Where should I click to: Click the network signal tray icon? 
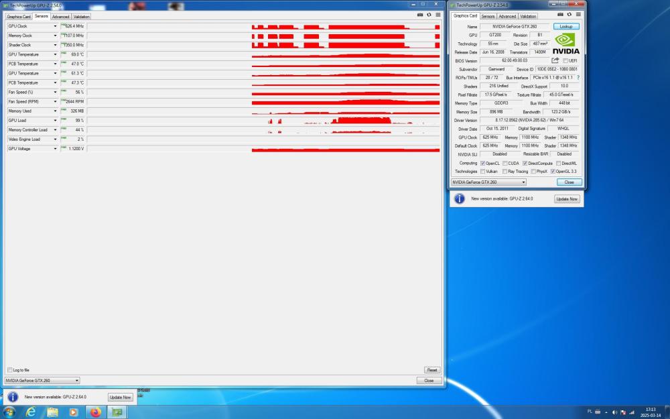632,412
